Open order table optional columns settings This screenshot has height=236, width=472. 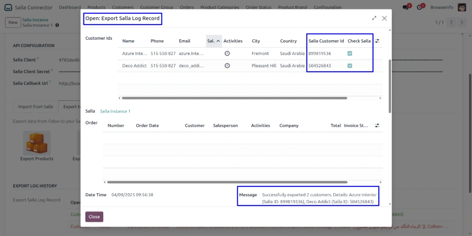[x=377, y=125]
